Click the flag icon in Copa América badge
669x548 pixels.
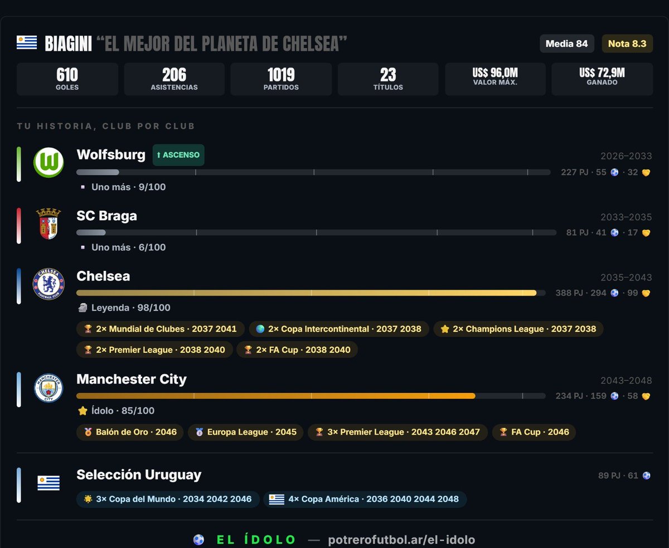coord(277,499)
